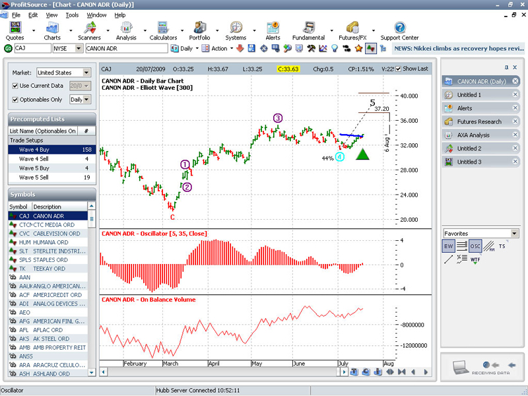Close the Alerts tab in side panel
This screenshot has height=396, width=528.
point(515,108)
